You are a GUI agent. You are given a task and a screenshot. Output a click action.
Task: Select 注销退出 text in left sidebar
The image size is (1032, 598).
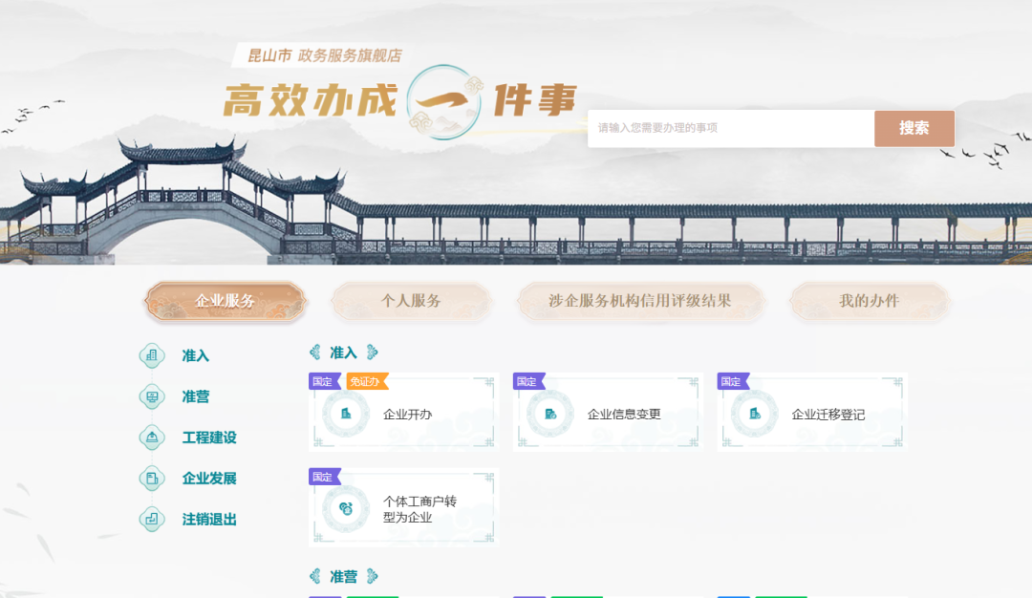click(x=209, y=520)
